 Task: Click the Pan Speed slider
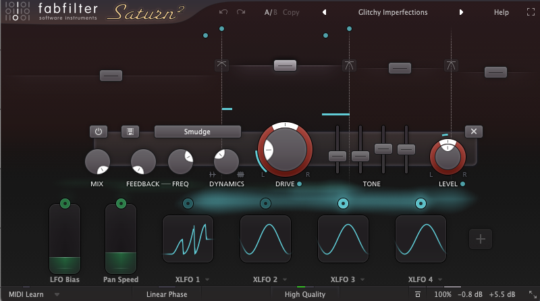[121, 239]
